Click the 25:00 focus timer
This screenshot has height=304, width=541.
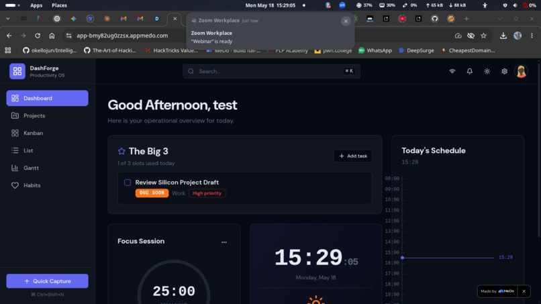[x=174, y=291]
